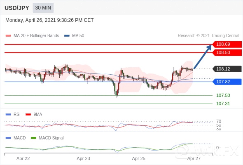Click the MACD Signal legend label
The image size is (243, 165).
click(x=51, y=138)
